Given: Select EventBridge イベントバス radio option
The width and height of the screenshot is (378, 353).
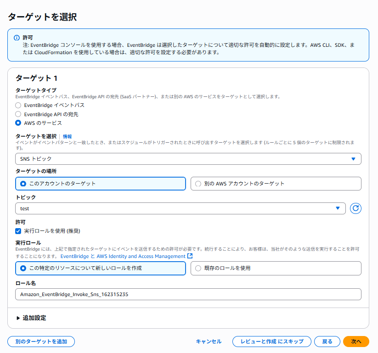Looking at the screenshot, I should coord(18,105).
